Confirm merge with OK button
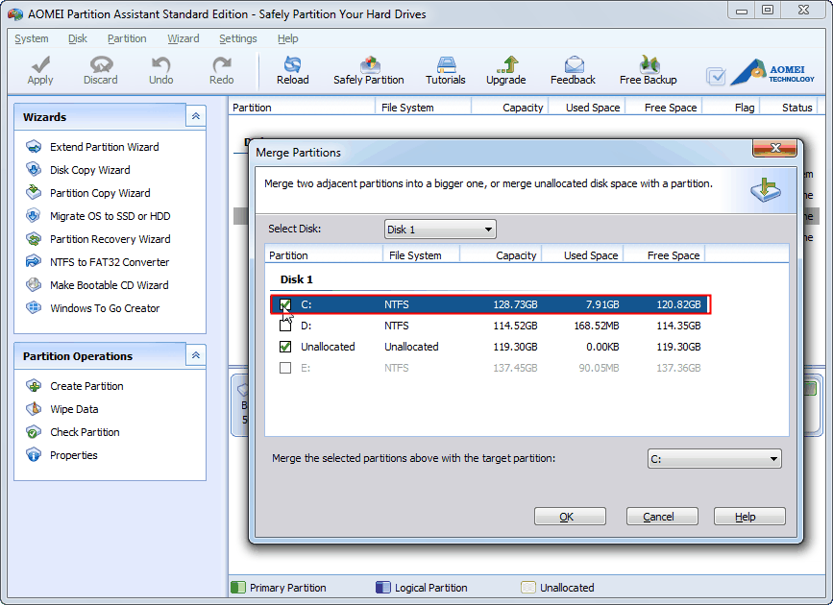The height and width of the screenshot is (605, 833). point(570,517)
